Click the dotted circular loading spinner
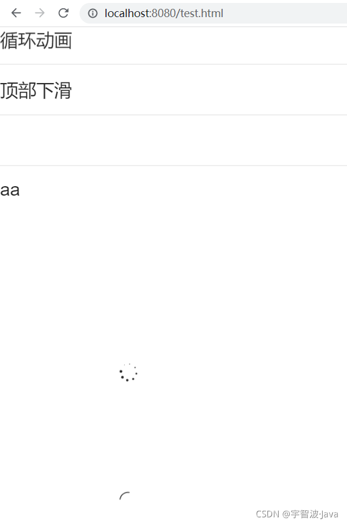The image size is (347, 525). [x=128, y=372]
